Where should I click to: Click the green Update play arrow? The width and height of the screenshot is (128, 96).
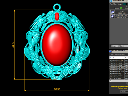pyautogui.click(x=121, y=8)
